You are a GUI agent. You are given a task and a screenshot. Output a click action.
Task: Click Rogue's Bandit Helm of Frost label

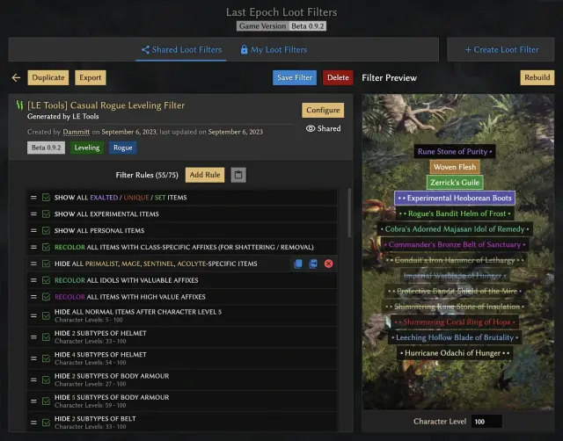click(x=455, y=213)
